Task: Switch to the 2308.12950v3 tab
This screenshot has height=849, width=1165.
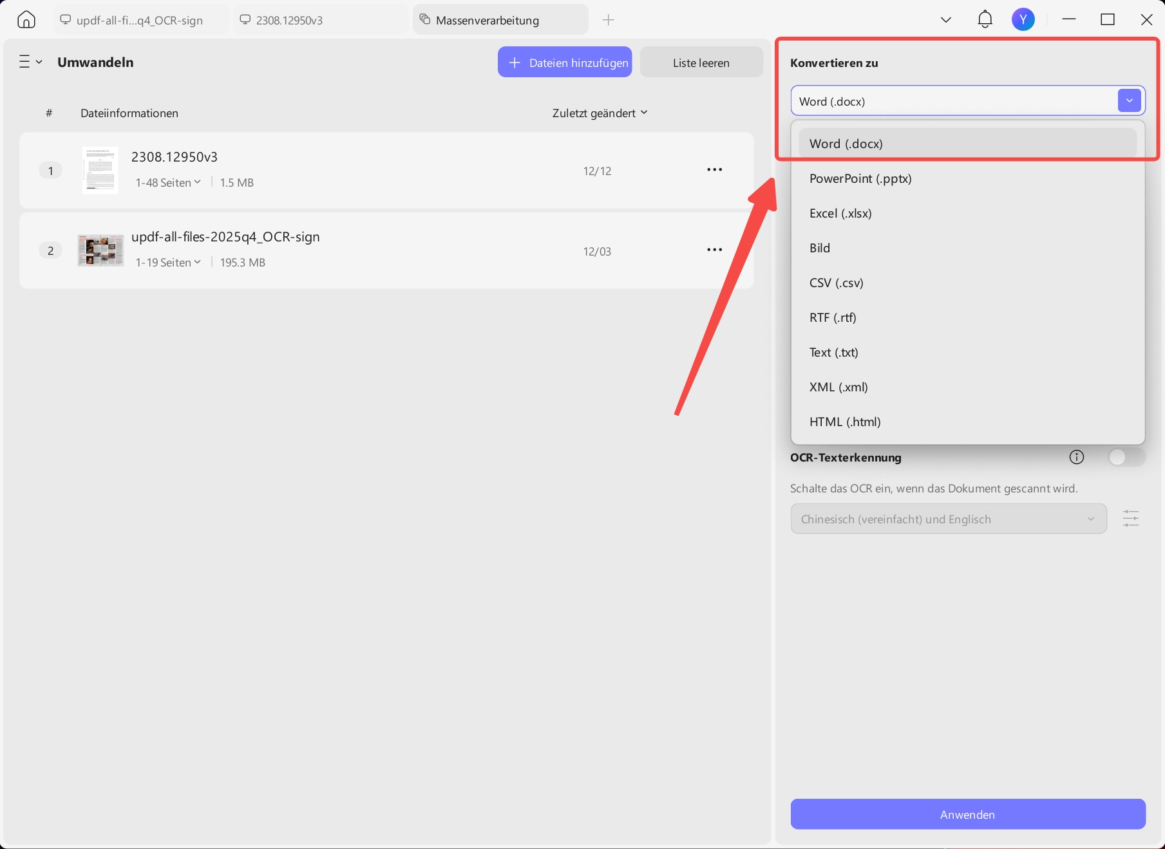Action: click(320, 20)
